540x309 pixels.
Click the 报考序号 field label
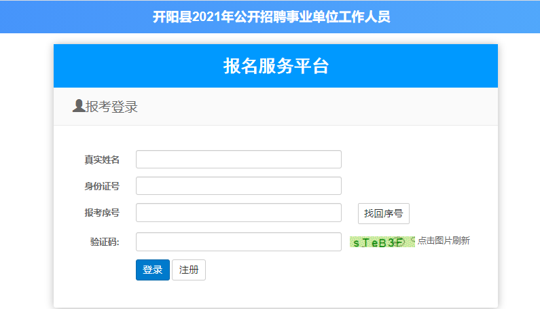tap(102, 213)
